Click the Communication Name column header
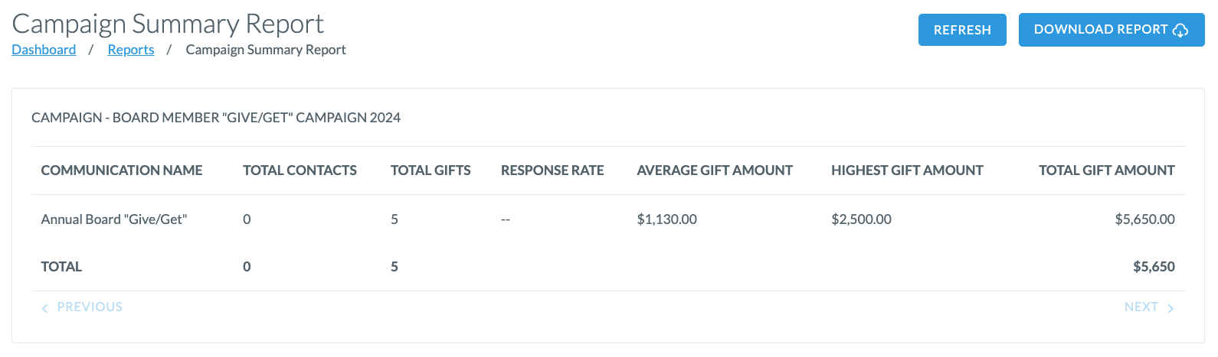1218x357 pixels. (122, 170)
